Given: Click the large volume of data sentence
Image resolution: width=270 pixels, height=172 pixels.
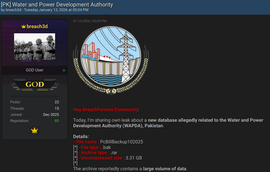Looking at the screenshot, I should pyautogui.click(x=130, y=169).
